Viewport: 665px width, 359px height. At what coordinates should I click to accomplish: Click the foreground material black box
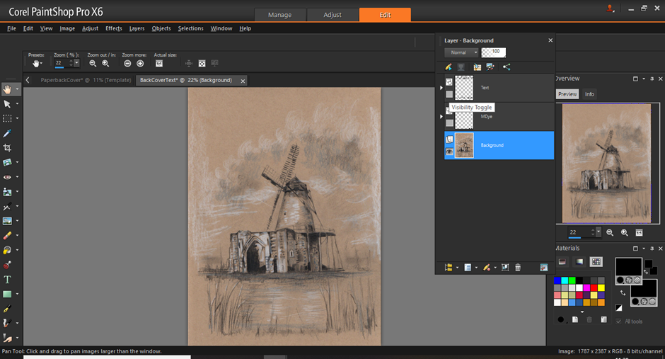tap(628, 267)
